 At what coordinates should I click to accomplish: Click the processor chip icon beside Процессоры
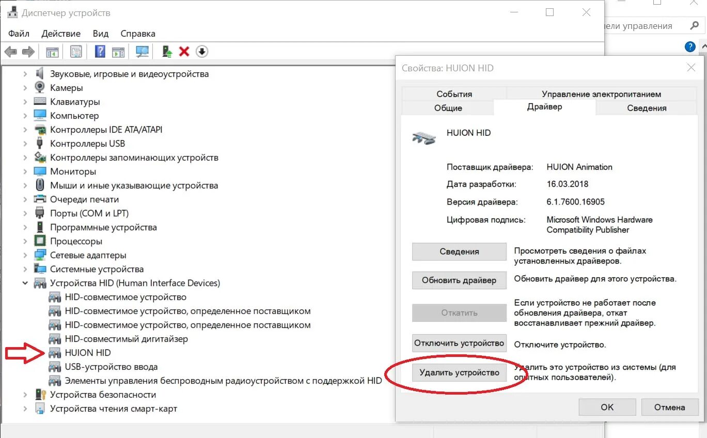(40, 241)
